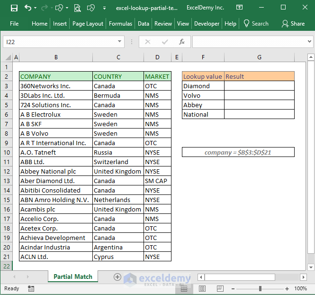
Task: Click the Abbey lookup value cell
Action: (203, 105)
